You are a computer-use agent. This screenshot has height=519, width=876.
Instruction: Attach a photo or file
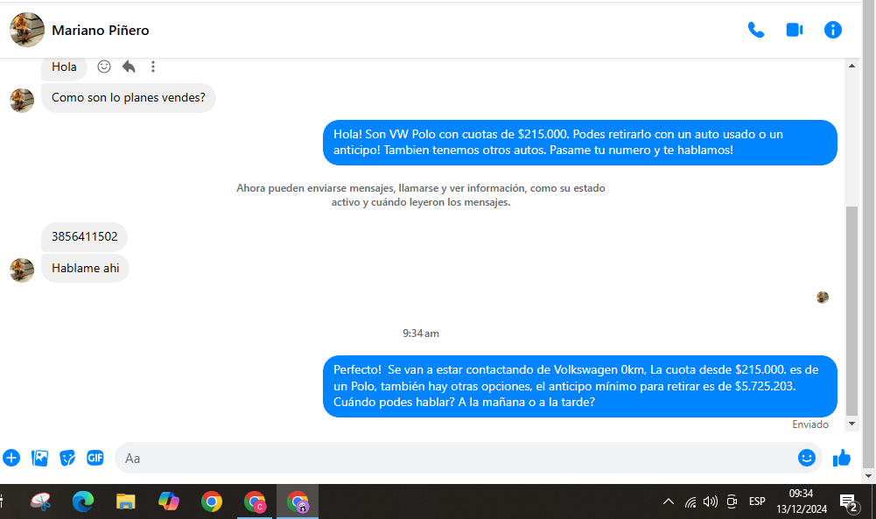pyautogui.click(x=39, y=458)
